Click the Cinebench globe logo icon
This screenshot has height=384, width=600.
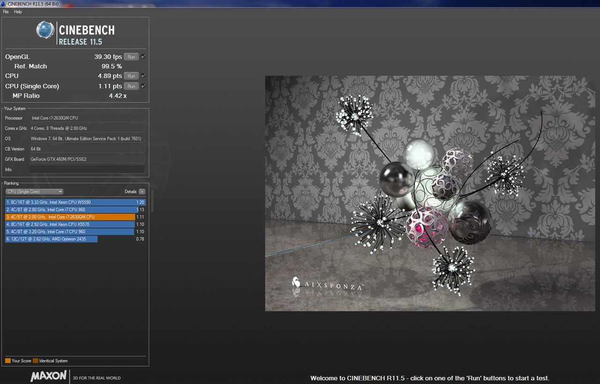coord(45,30)
